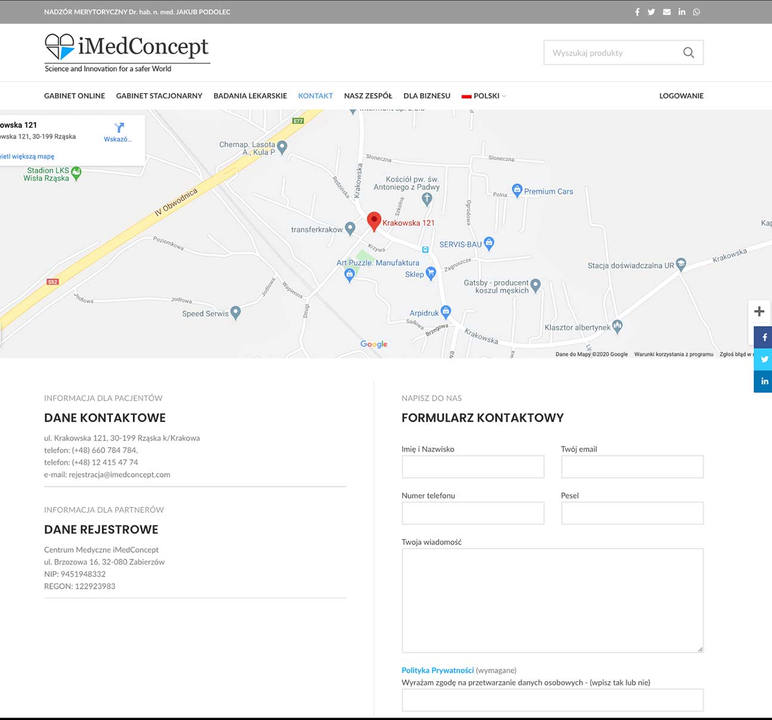
Task: Focus the Twój email field
Action: click(x=632, y=467)
